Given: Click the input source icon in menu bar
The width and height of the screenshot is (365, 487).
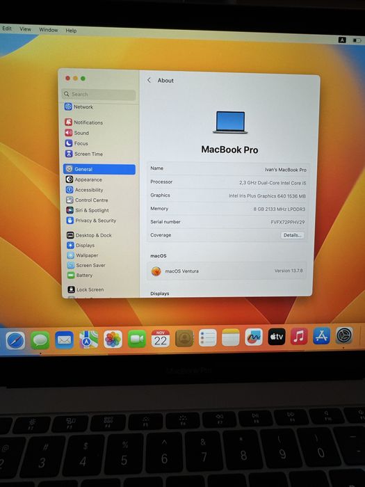Looking at the screenshot, I should [x=342, y=40].
